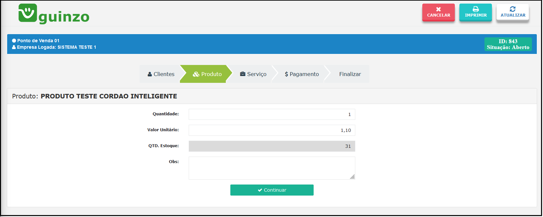Viewport: 543px width, 217px height.
Task: Click the cubes icon on Produto step
Action: pyautogui.click(x=196, y=74)
